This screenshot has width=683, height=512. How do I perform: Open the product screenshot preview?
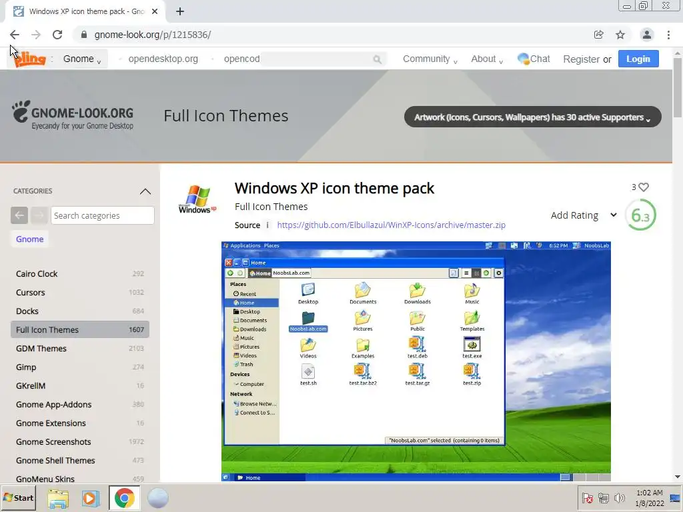[x=416, y=361]
